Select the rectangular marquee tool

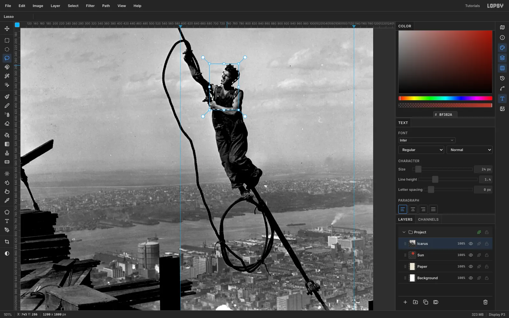[7, 40]
